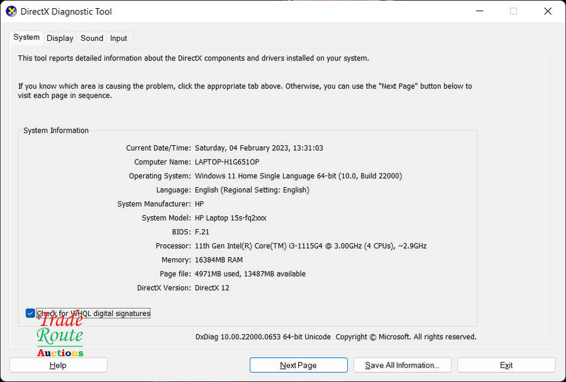Click the greyed-out maximize window button
Image resolution: width=566 pixels, height=382 pixels.
click(513, 11)
